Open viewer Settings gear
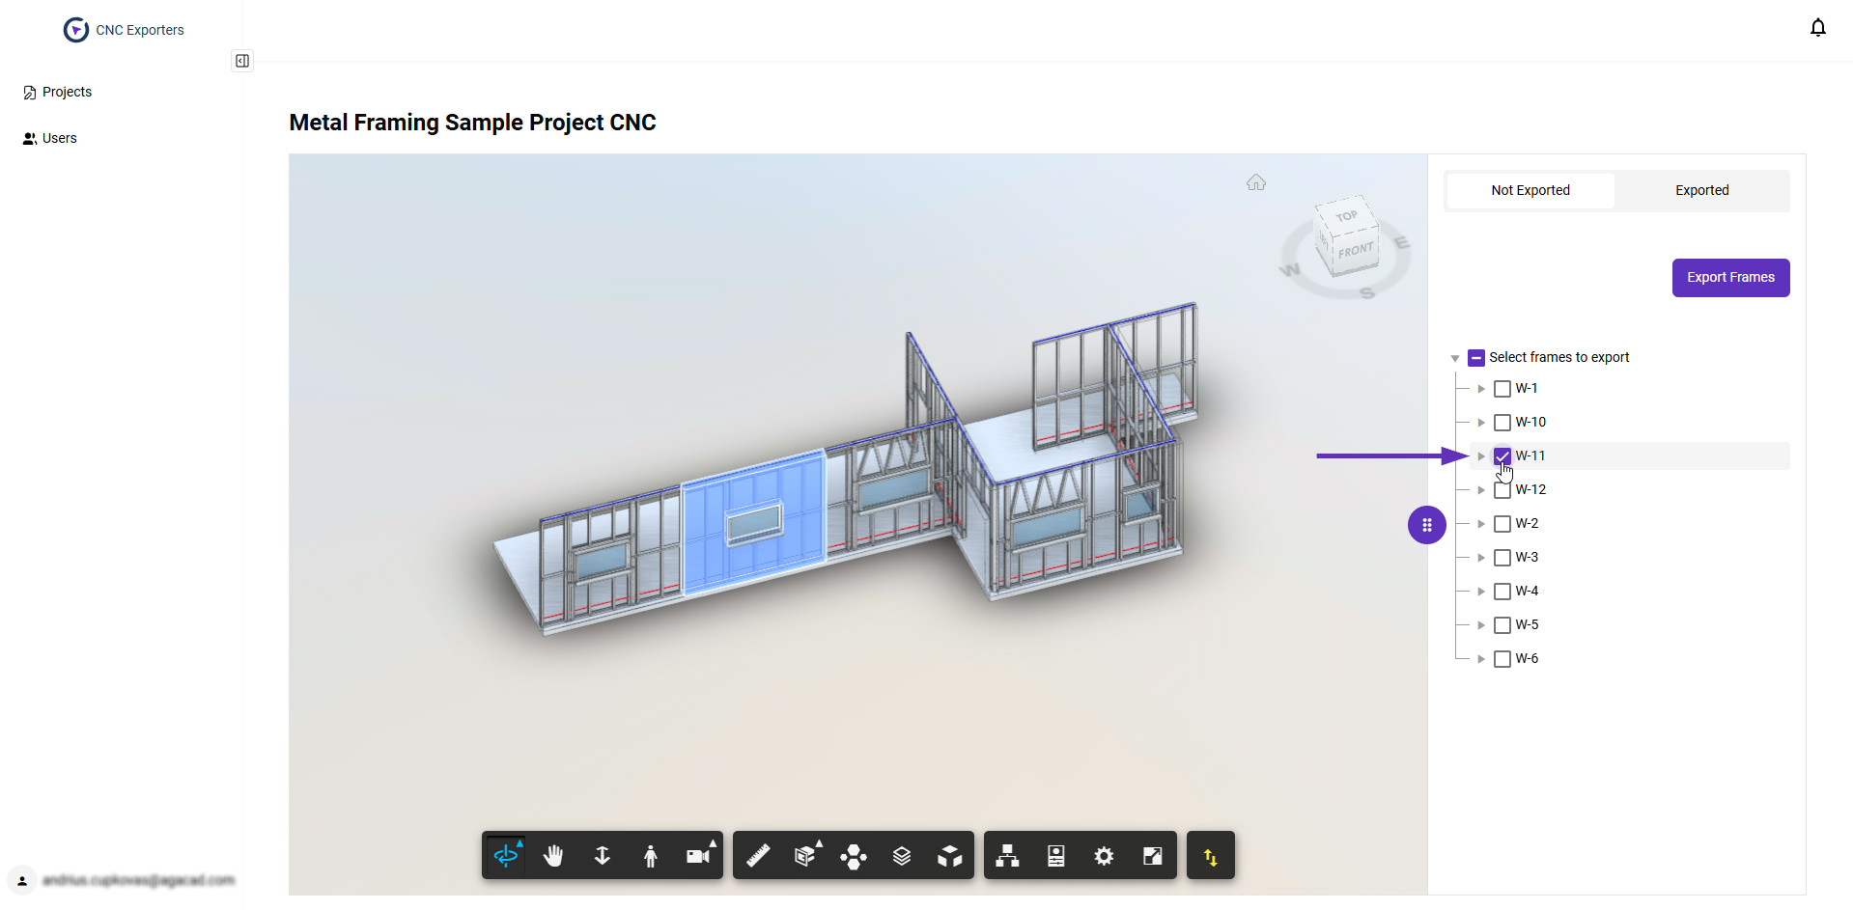The image size is (1853, 910). point(1104,856)
